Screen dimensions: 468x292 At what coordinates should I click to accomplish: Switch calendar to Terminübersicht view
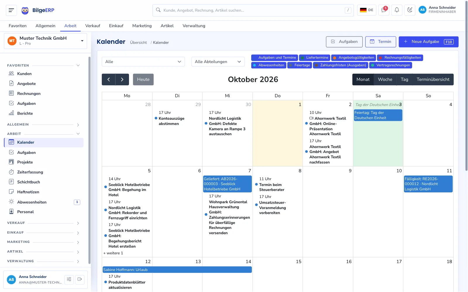tap(433, 79)
